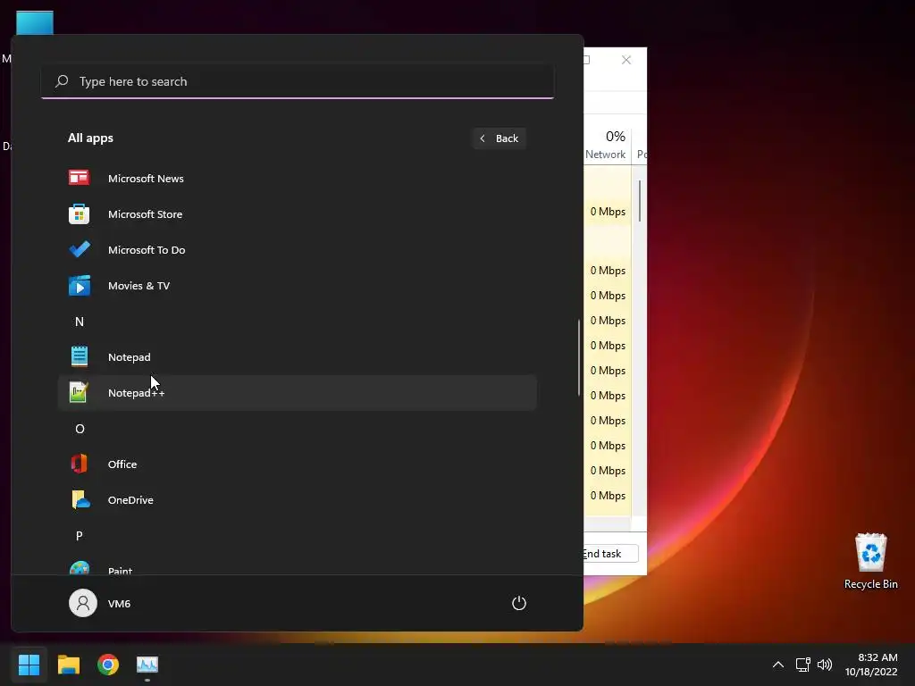The height and width of the screenshot is (686, 915).
Task: Jump to letter N section header
Action: 80,322
